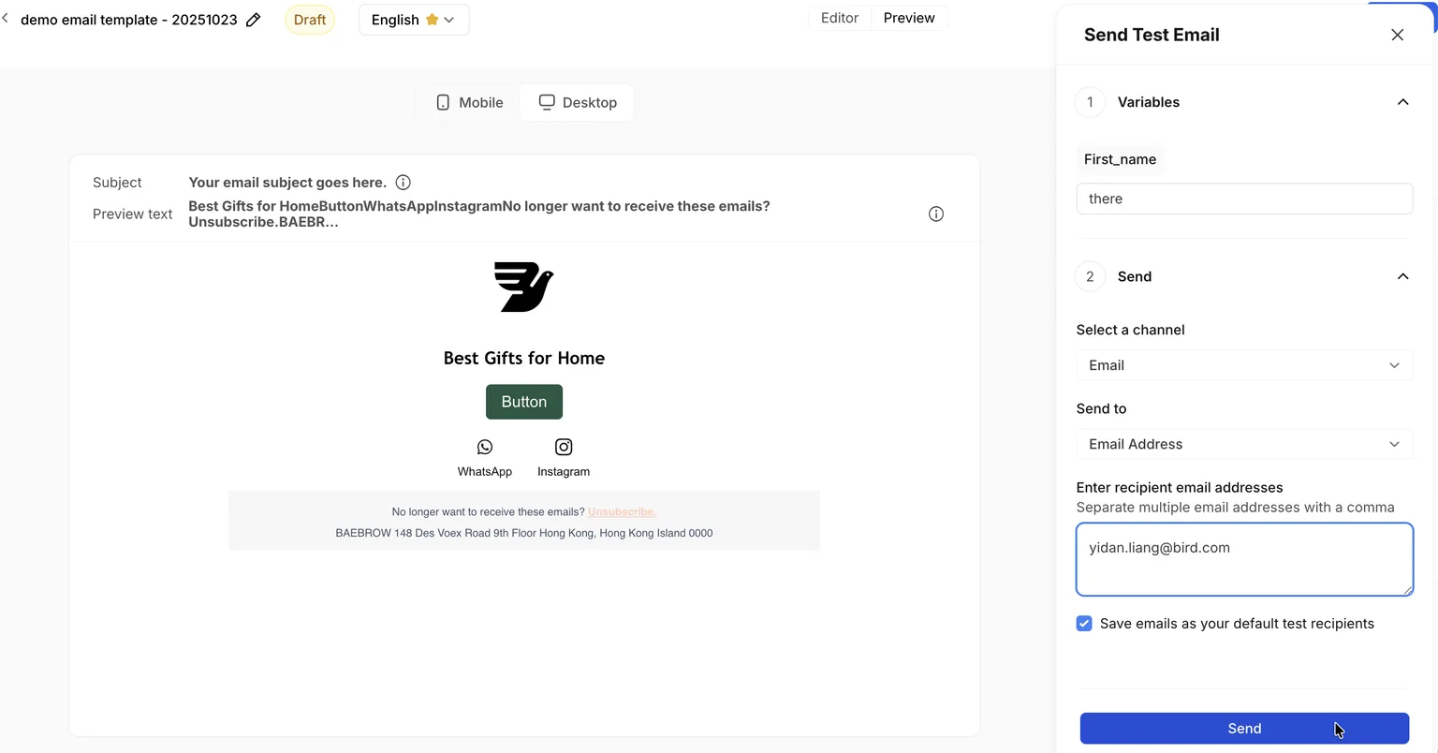Screen dimensions: 1438x753
Task: Click the pencil icon to rename template
Action: coord(253,20)
